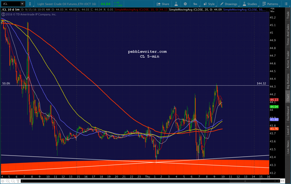291x184 pixels.
Task: Click the /CL symbol input field
Action: [11, 4]
